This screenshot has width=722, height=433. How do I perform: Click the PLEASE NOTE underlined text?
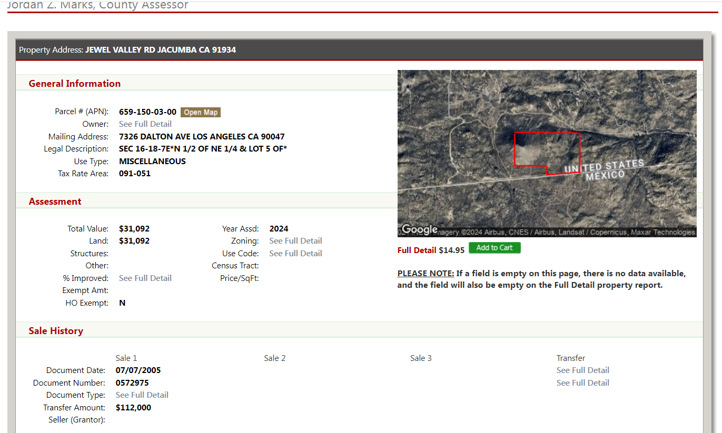tap(426, 274)
